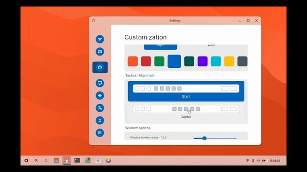Open the Notifications bell settings icon
Screen dimensions: 307x172
pos(100,120)
